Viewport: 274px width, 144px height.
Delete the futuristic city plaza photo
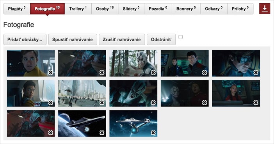(x=102, y=103)
